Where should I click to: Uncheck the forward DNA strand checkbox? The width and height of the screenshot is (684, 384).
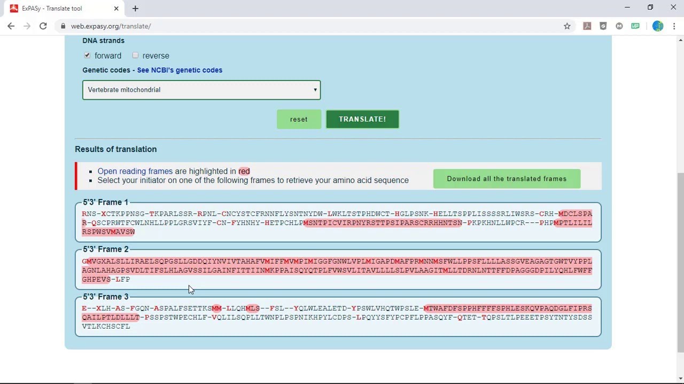[87, 55]
